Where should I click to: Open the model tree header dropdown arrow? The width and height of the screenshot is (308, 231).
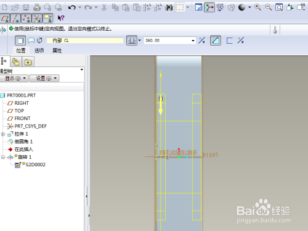pyautogui.click(x=82, y=70)
